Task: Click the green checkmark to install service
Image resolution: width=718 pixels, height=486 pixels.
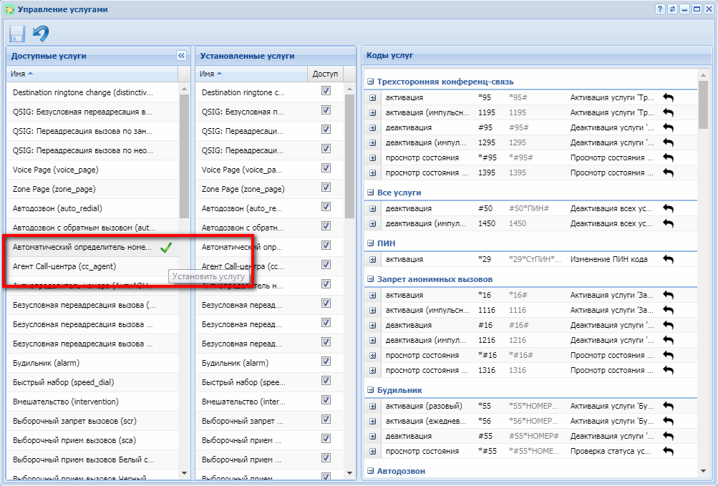Action: (166, 248)
